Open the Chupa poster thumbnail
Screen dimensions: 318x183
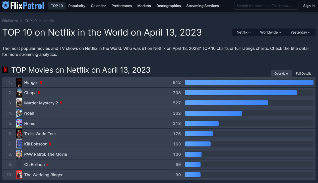(19, 93)
